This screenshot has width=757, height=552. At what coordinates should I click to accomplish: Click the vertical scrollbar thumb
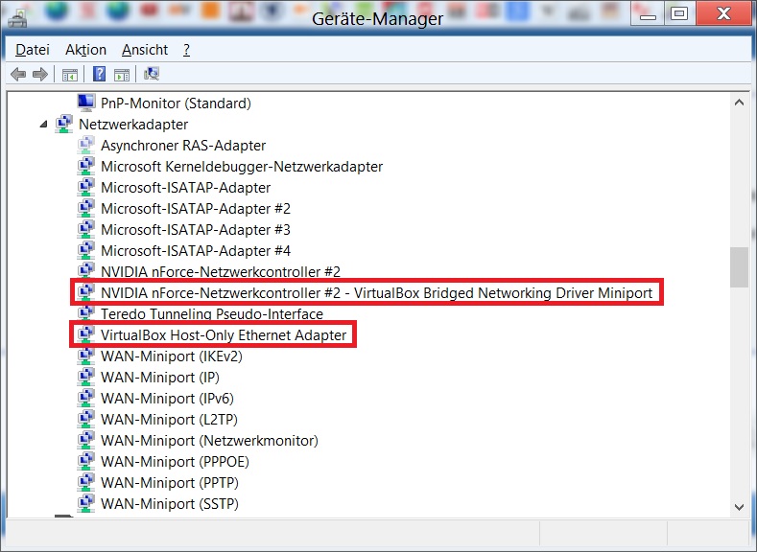tap(739, 267)
